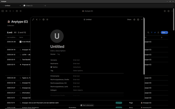Select the (Last) view
This screenshot has width=175, height=109.
coord(10,33)
